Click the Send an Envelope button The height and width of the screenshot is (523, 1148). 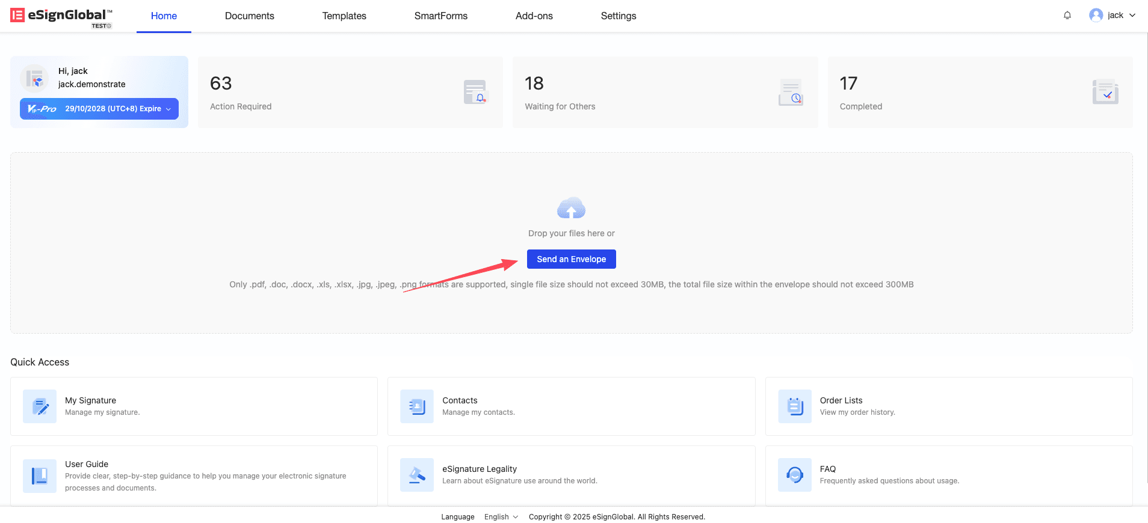571,259
